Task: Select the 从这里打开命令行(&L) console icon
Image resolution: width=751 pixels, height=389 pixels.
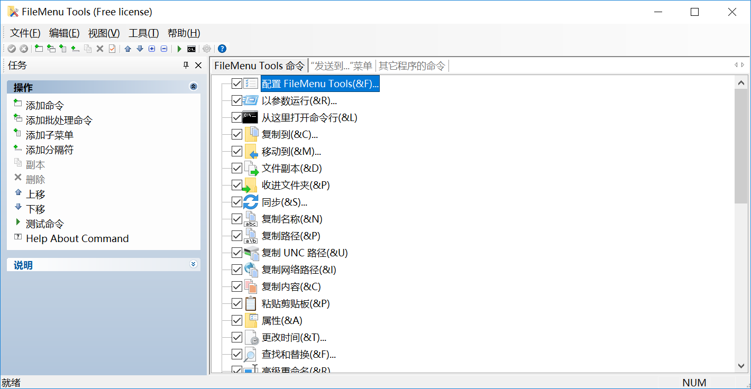Action: pos(250,117)
